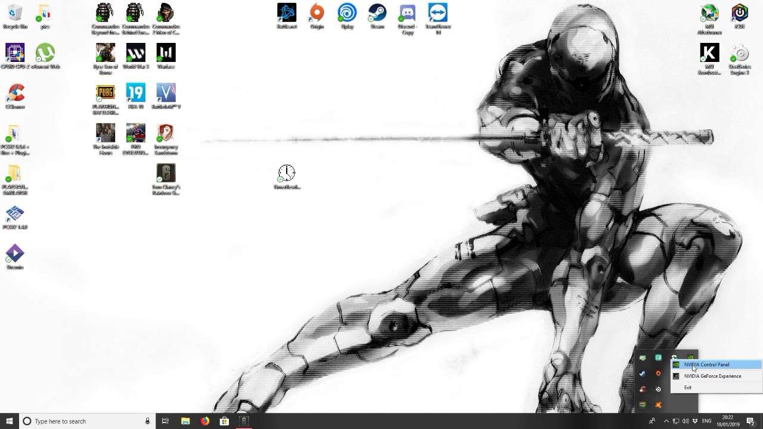The width and height of the screenshot is (763, 429).
Task: Click the Avast icon in tray overflow
Action: (658, 405)
